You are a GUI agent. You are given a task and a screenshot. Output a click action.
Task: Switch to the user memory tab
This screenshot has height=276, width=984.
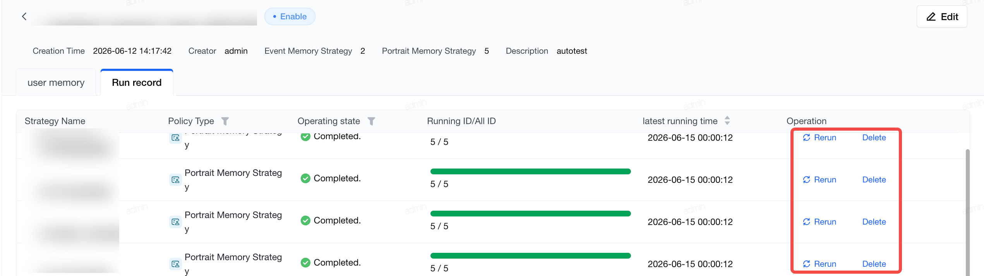(x=56, y=83)
